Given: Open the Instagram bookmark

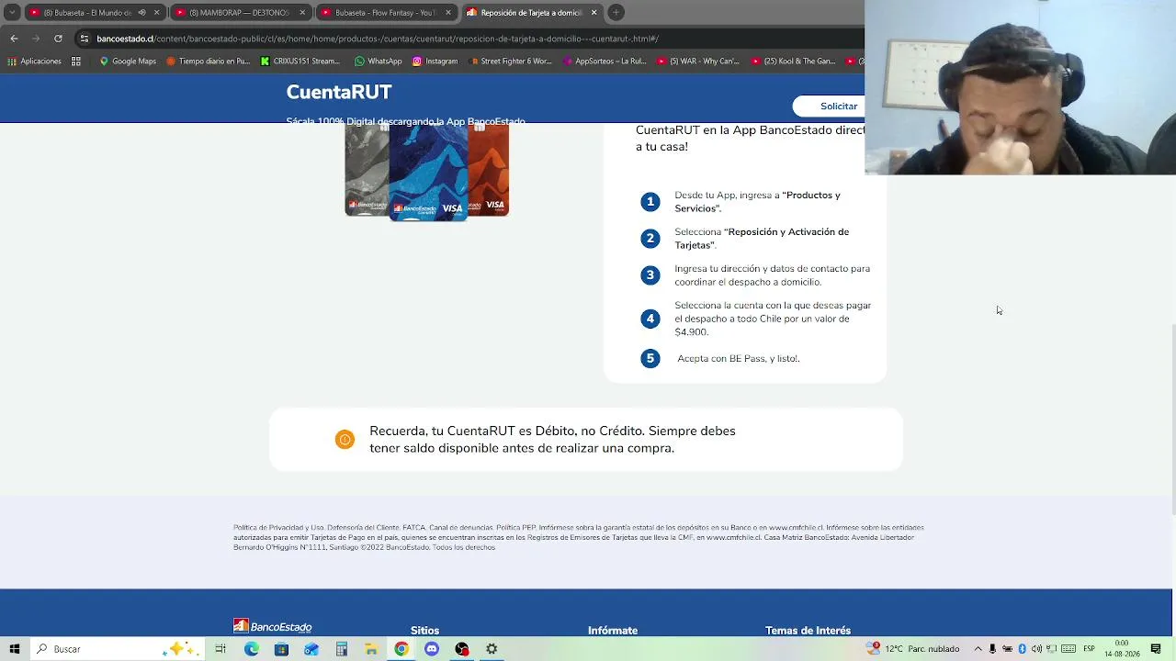Looking at the screenshot, I should click(435, 62).
